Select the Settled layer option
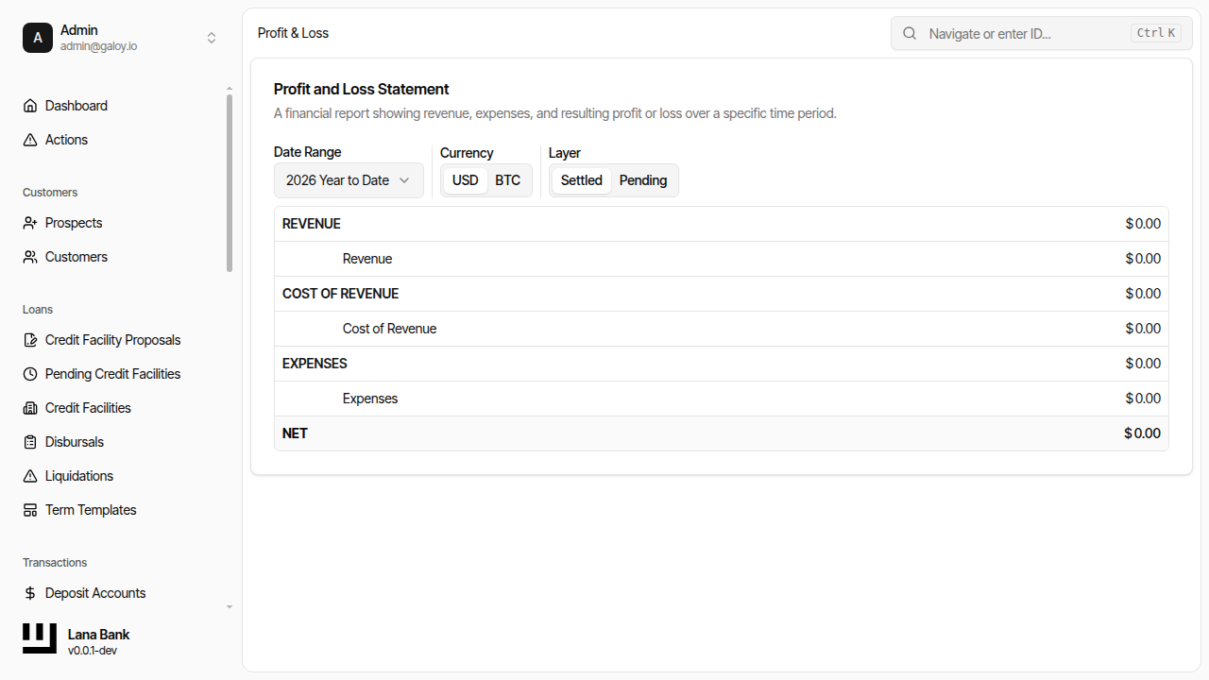The height and width of the screenshot is (680, 1209). click(x=581, y=180)
